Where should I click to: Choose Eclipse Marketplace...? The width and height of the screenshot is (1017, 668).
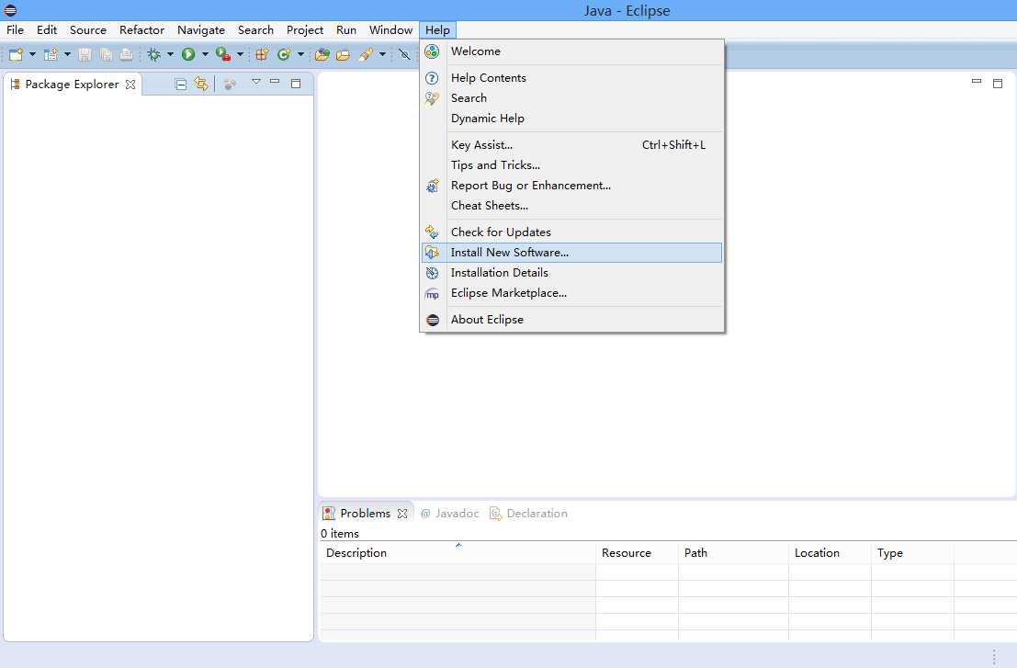pyautogui.click(x=572, y=292)
